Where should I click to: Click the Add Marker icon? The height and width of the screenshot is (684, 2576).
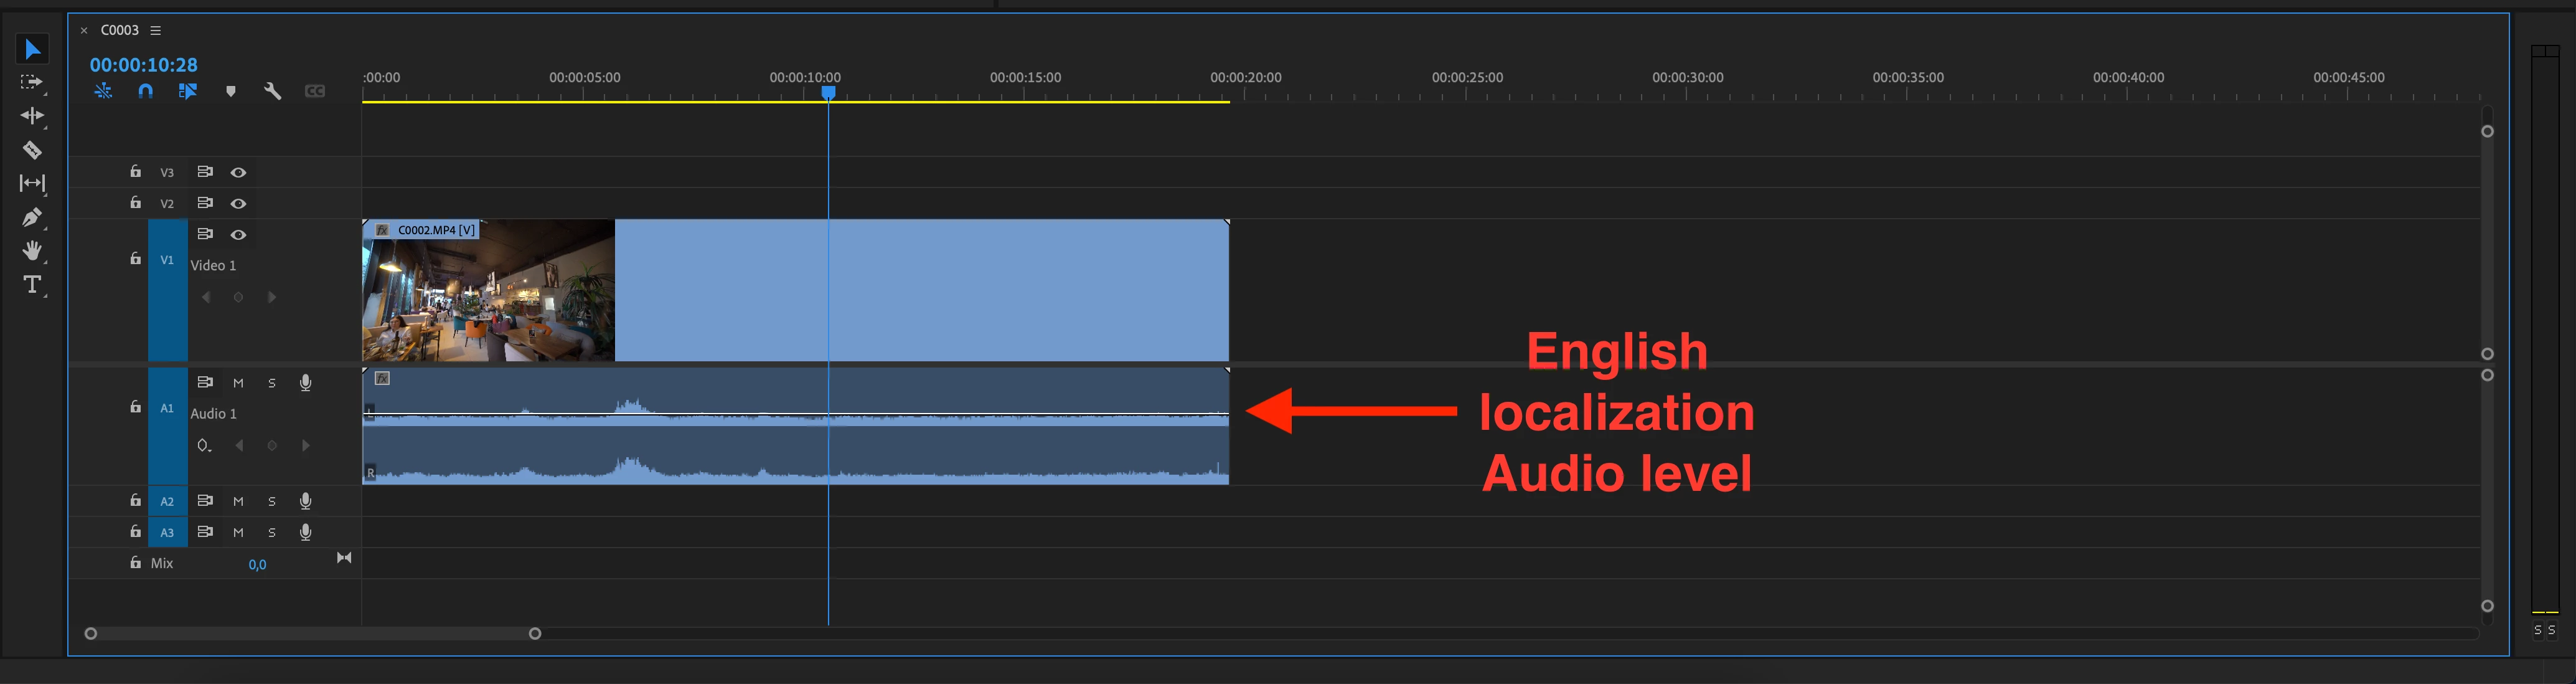[x=231, y=91]
